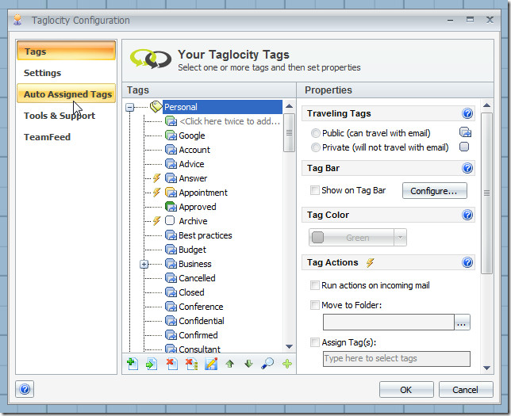The image size is (511, 416).
Task: Click the OK button
Action: (406, 390)
